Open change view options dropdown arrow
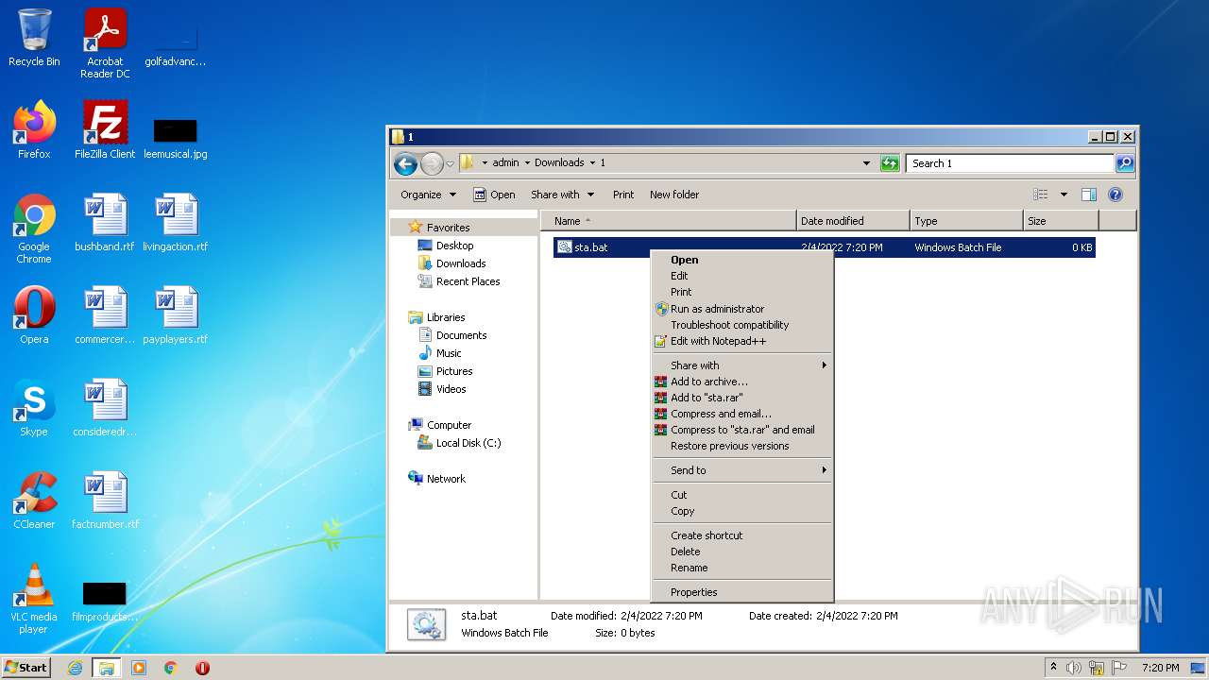The image size is (1209, 680). [x=1064, y=195]
